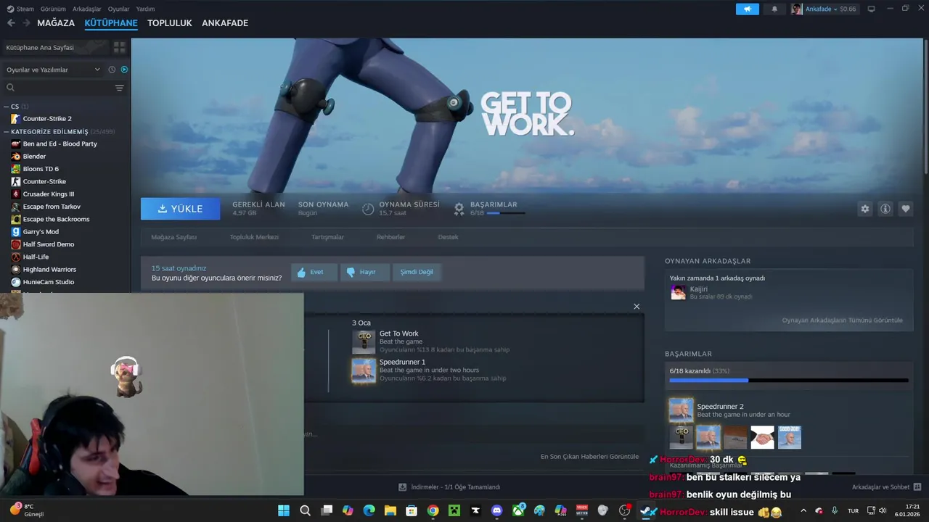Open friend Kaijiri's avatar
The width and height of the screenshot is (929, 522).
[x=678, y=292]
